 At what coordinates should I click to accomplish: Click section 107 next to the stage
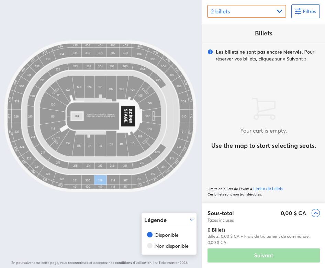point(147,116)
